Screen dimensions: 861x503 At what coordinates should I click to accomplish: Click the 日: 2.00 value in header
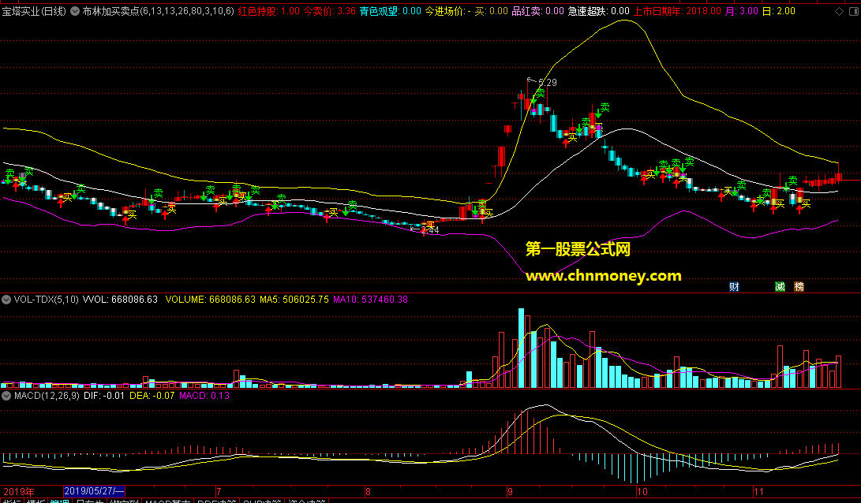779,11
